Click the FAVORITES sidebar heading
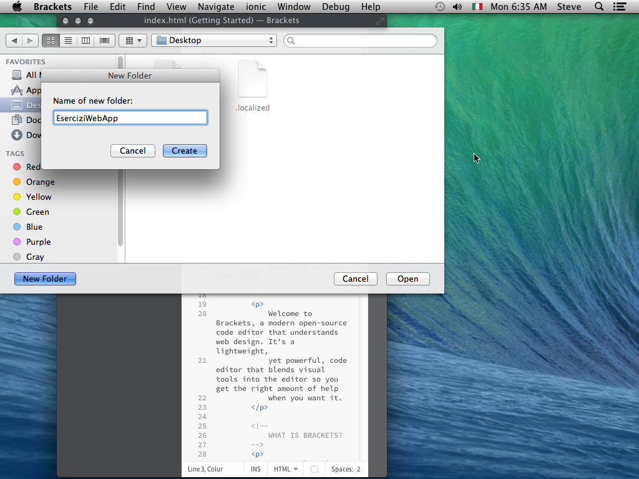The height and width of the screenshot is (479, 639). pyautogui.click(x=25, y=62)
